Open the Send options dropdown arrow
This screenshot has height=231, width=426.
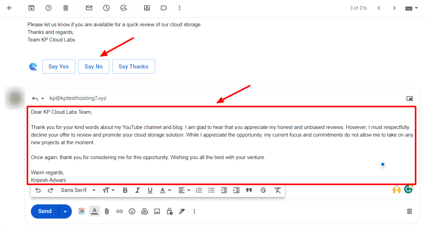pyautogui.click(x=65, y=211)
